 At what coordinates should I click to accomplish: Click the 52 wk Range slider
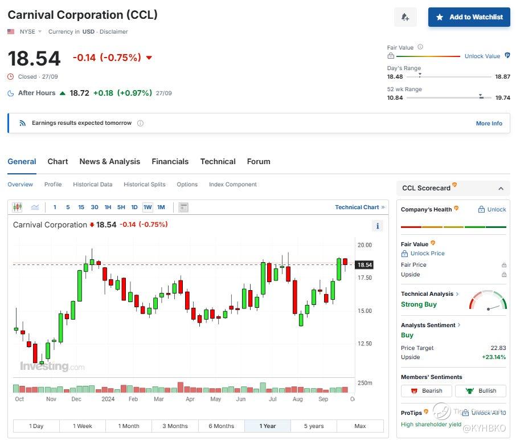point(449,97)
